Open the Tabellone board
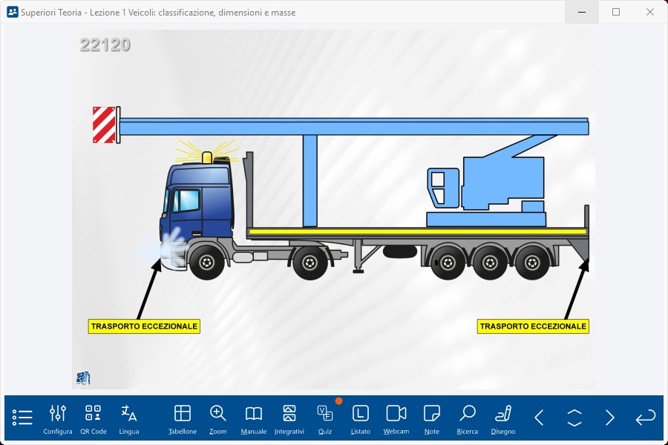Image resolution: width=668 pixels, height=445 pixels. 183,418
